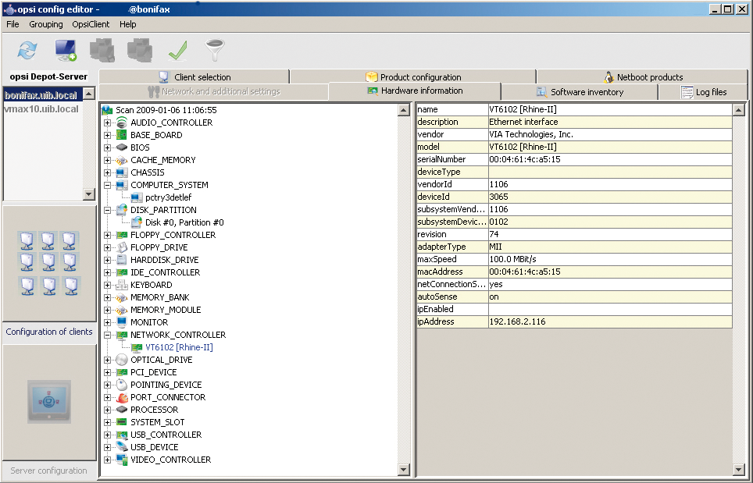753x483 pixels.
Task: Expand the USB_CONTROLLER node
Action: pos(108,434)
